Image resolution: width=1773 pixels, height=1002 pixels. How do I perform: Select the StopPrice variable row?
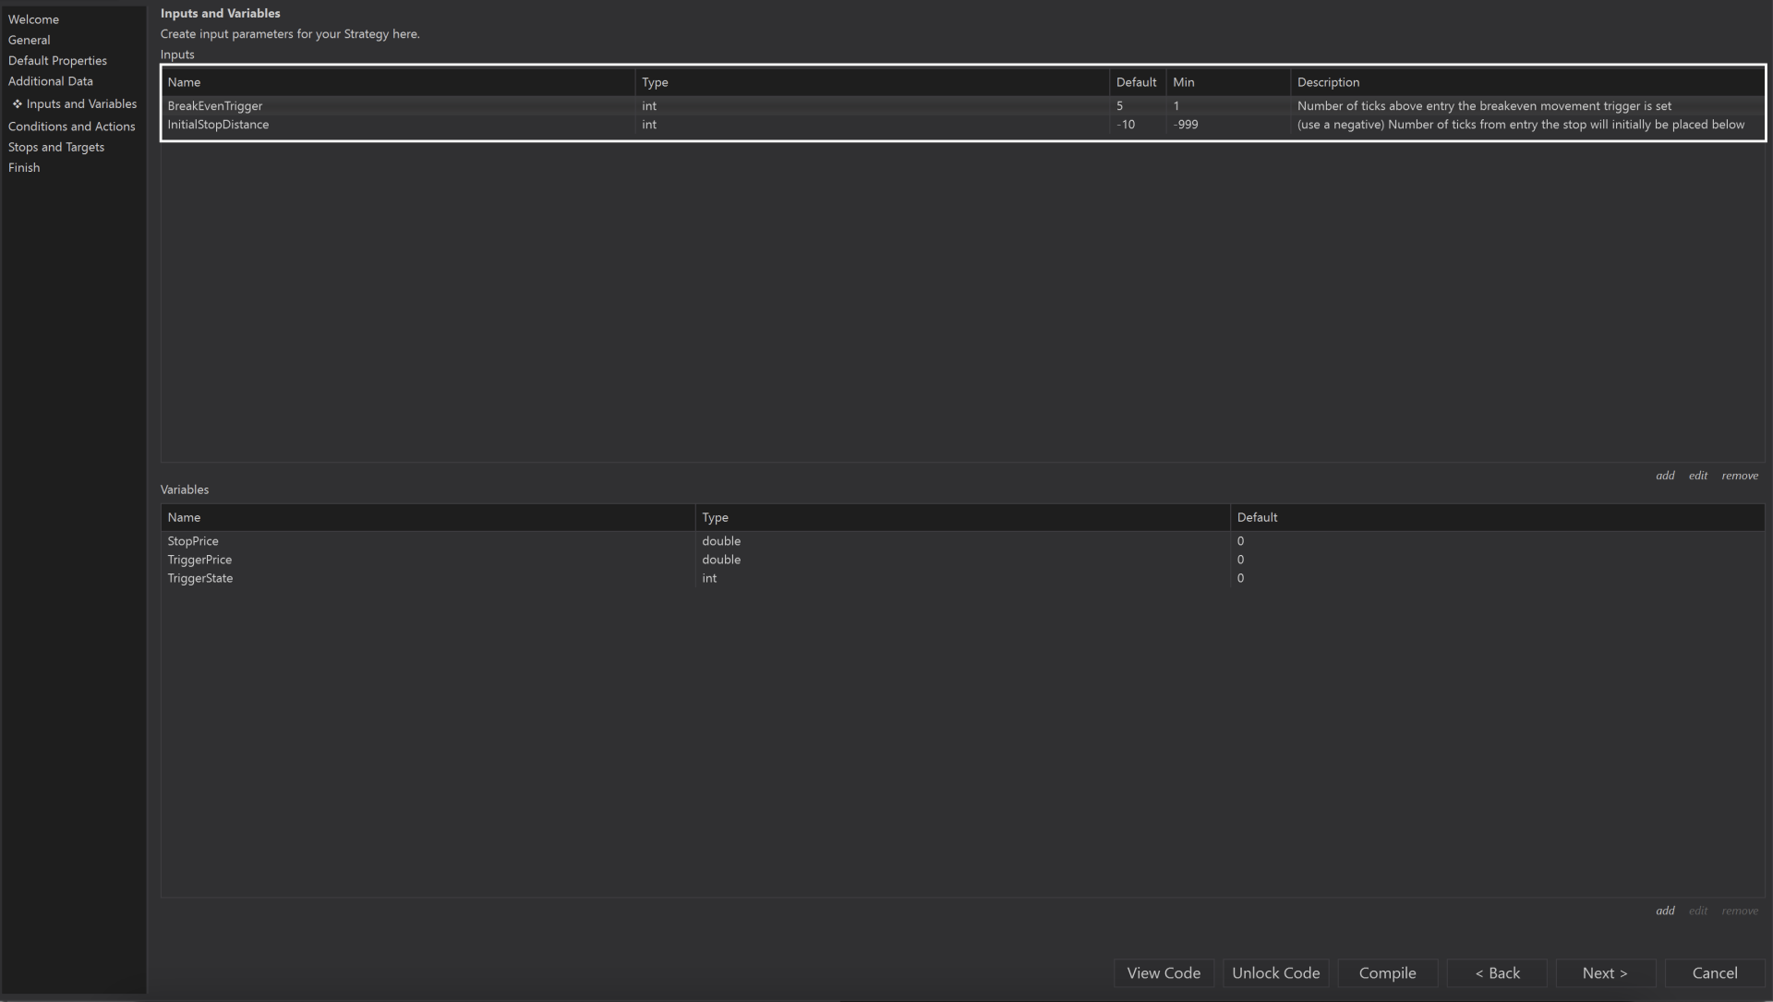[x=193, y=541]
